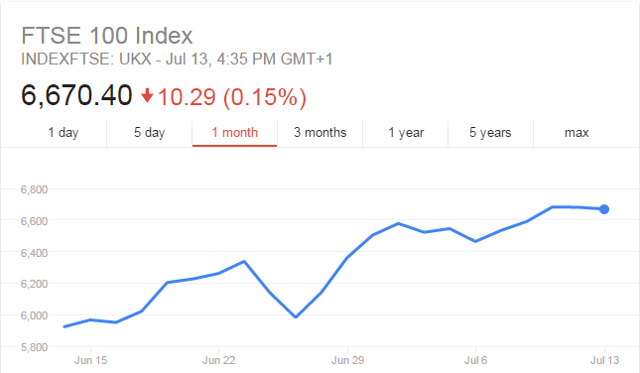The image size is (640, 373).
Task: Show the 3 months chart range
Action: tap(320, 133)
